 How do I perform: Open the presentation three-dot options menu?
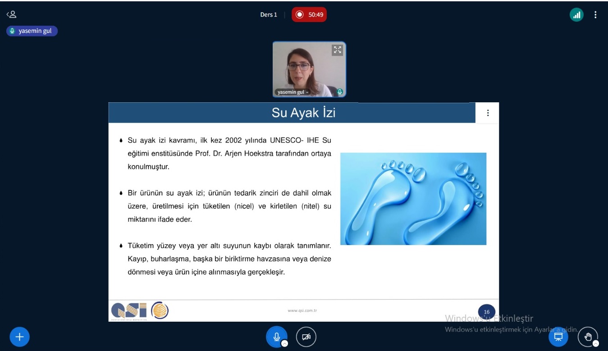(x=487, y=113)
